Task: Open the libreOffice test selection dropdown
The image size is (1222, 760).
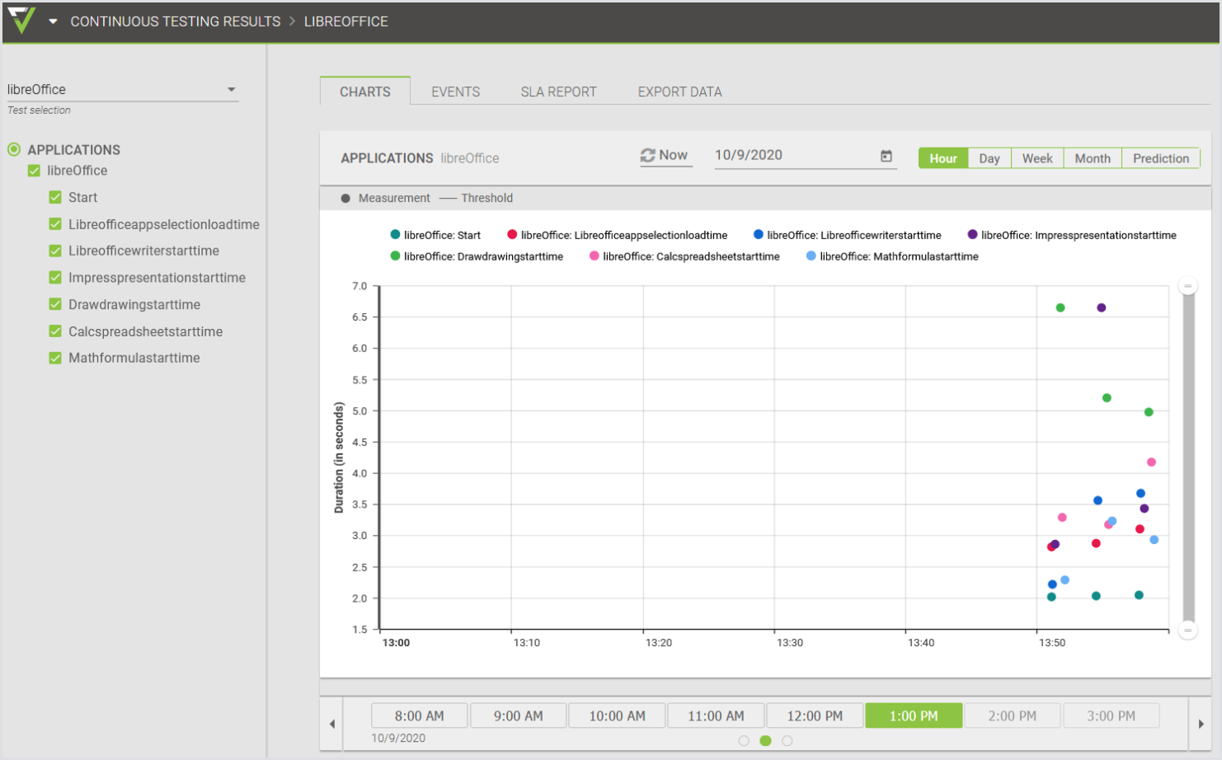Action: tap(231, 90)
